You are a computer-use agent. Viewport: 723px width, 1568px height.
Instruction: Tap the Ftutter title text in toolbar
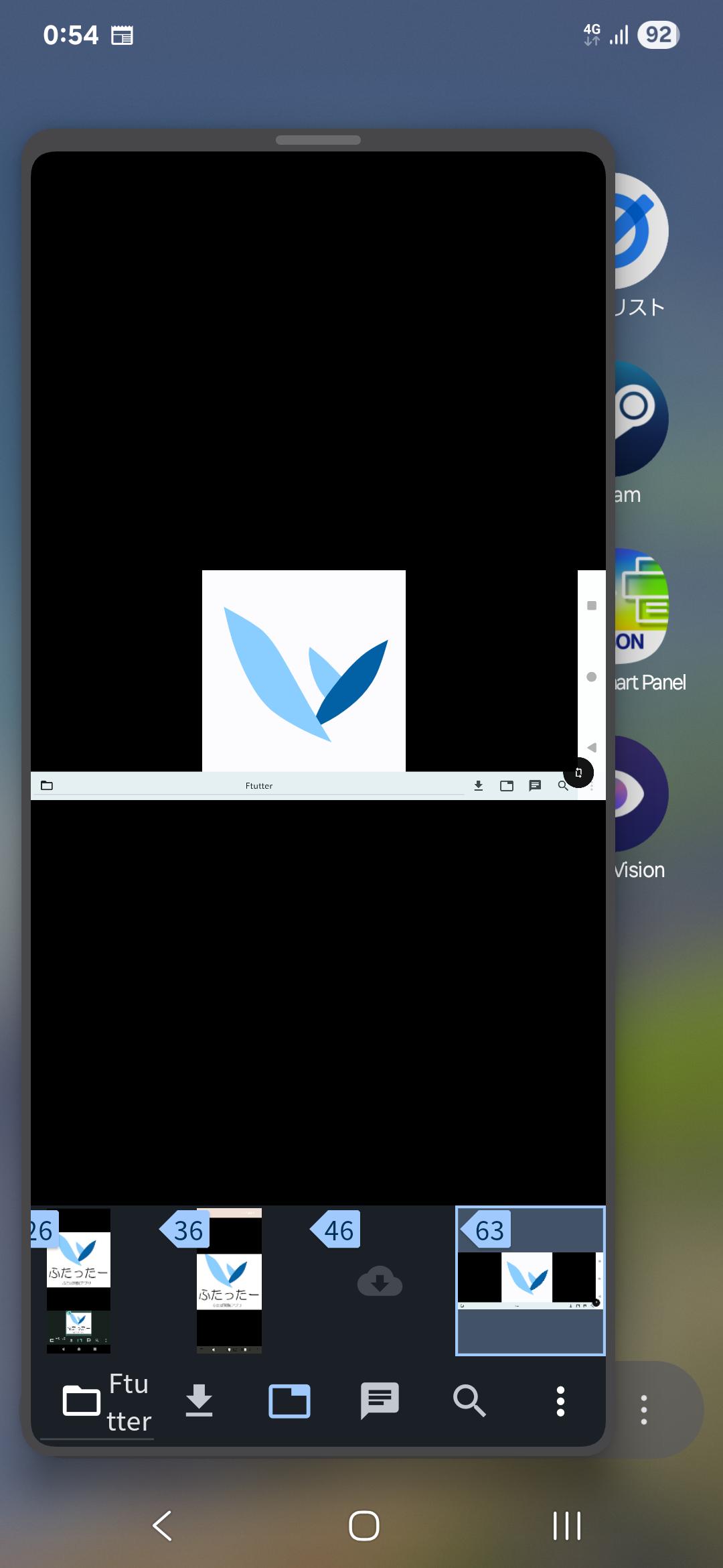coord(129,1402)
